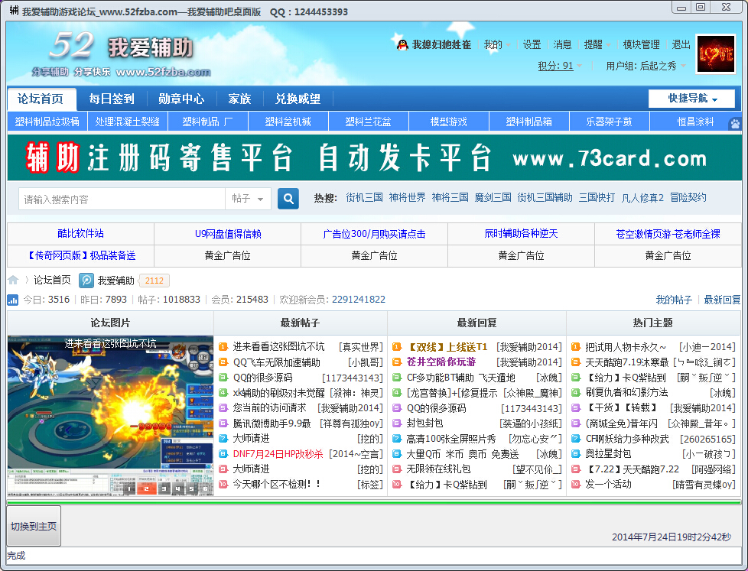
Task: Click new member 2291241822
Action: 358,300
